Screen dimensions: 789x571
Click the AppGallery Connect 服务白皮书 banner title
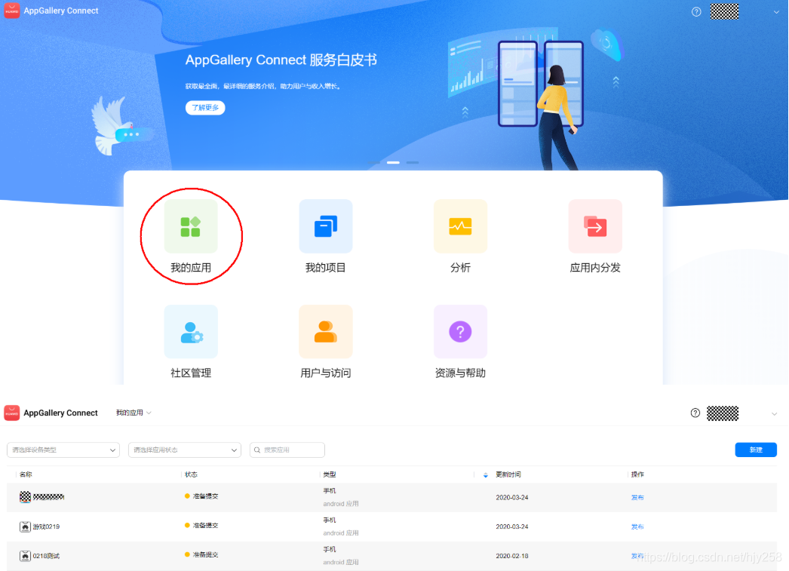click(281, 60)
